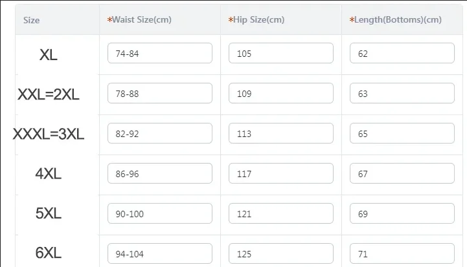Click the 6XL hip field 125
Image resolution: width=467 pixels, height=267 pixels.
point(281,253)
